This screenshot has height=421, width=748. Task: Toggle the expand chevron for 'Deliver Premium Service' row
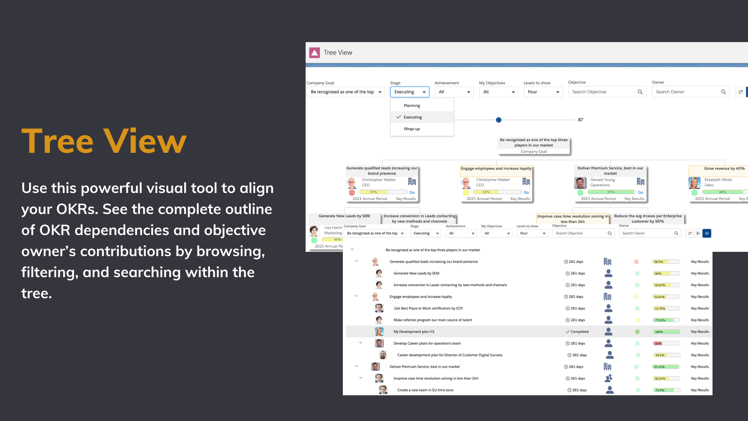(356, 366)
